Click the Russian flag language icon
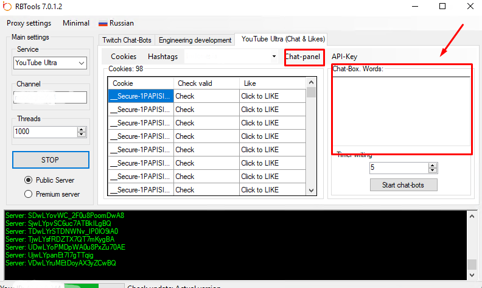The height and width of the screenshot is (288, 482). pos(103,23)
